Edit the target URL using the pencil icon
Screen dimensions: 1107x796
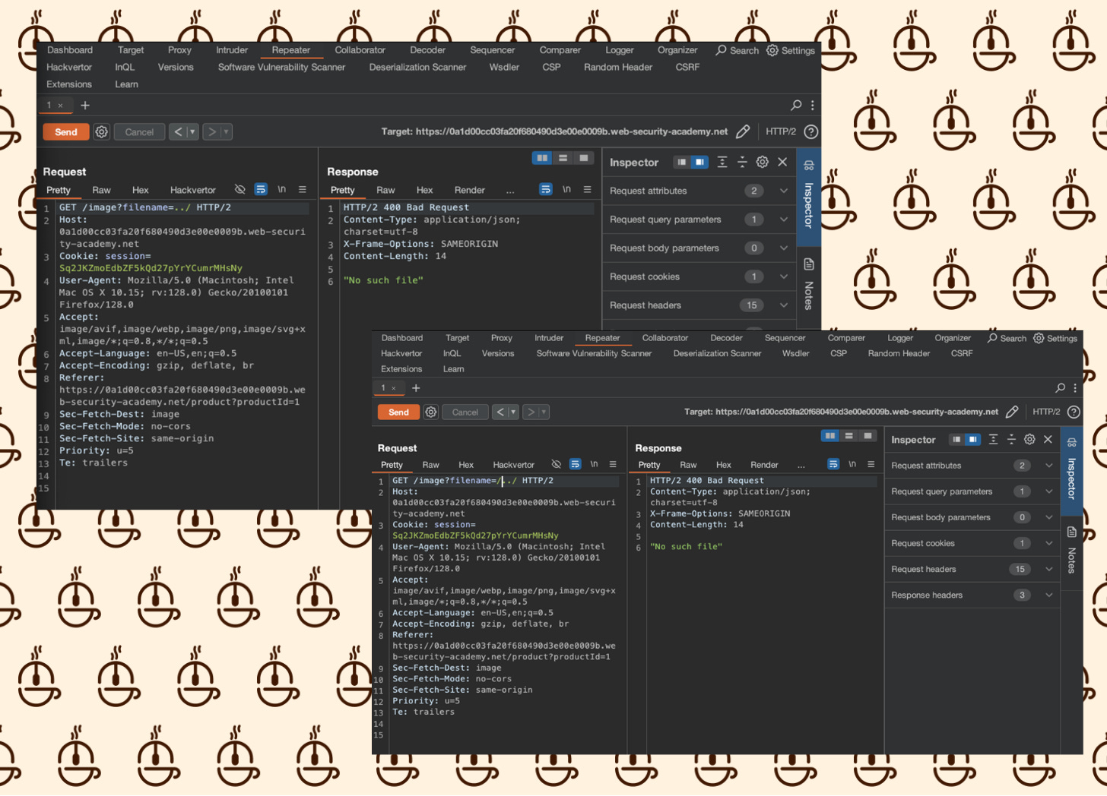tap(743, 131)
